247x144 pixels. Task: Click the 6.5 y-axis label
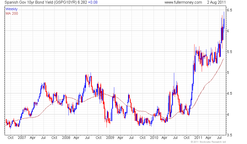point(229,10)
